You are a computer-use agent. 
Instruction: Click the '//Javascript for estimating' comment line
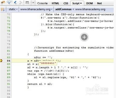(x=74, y=47)
